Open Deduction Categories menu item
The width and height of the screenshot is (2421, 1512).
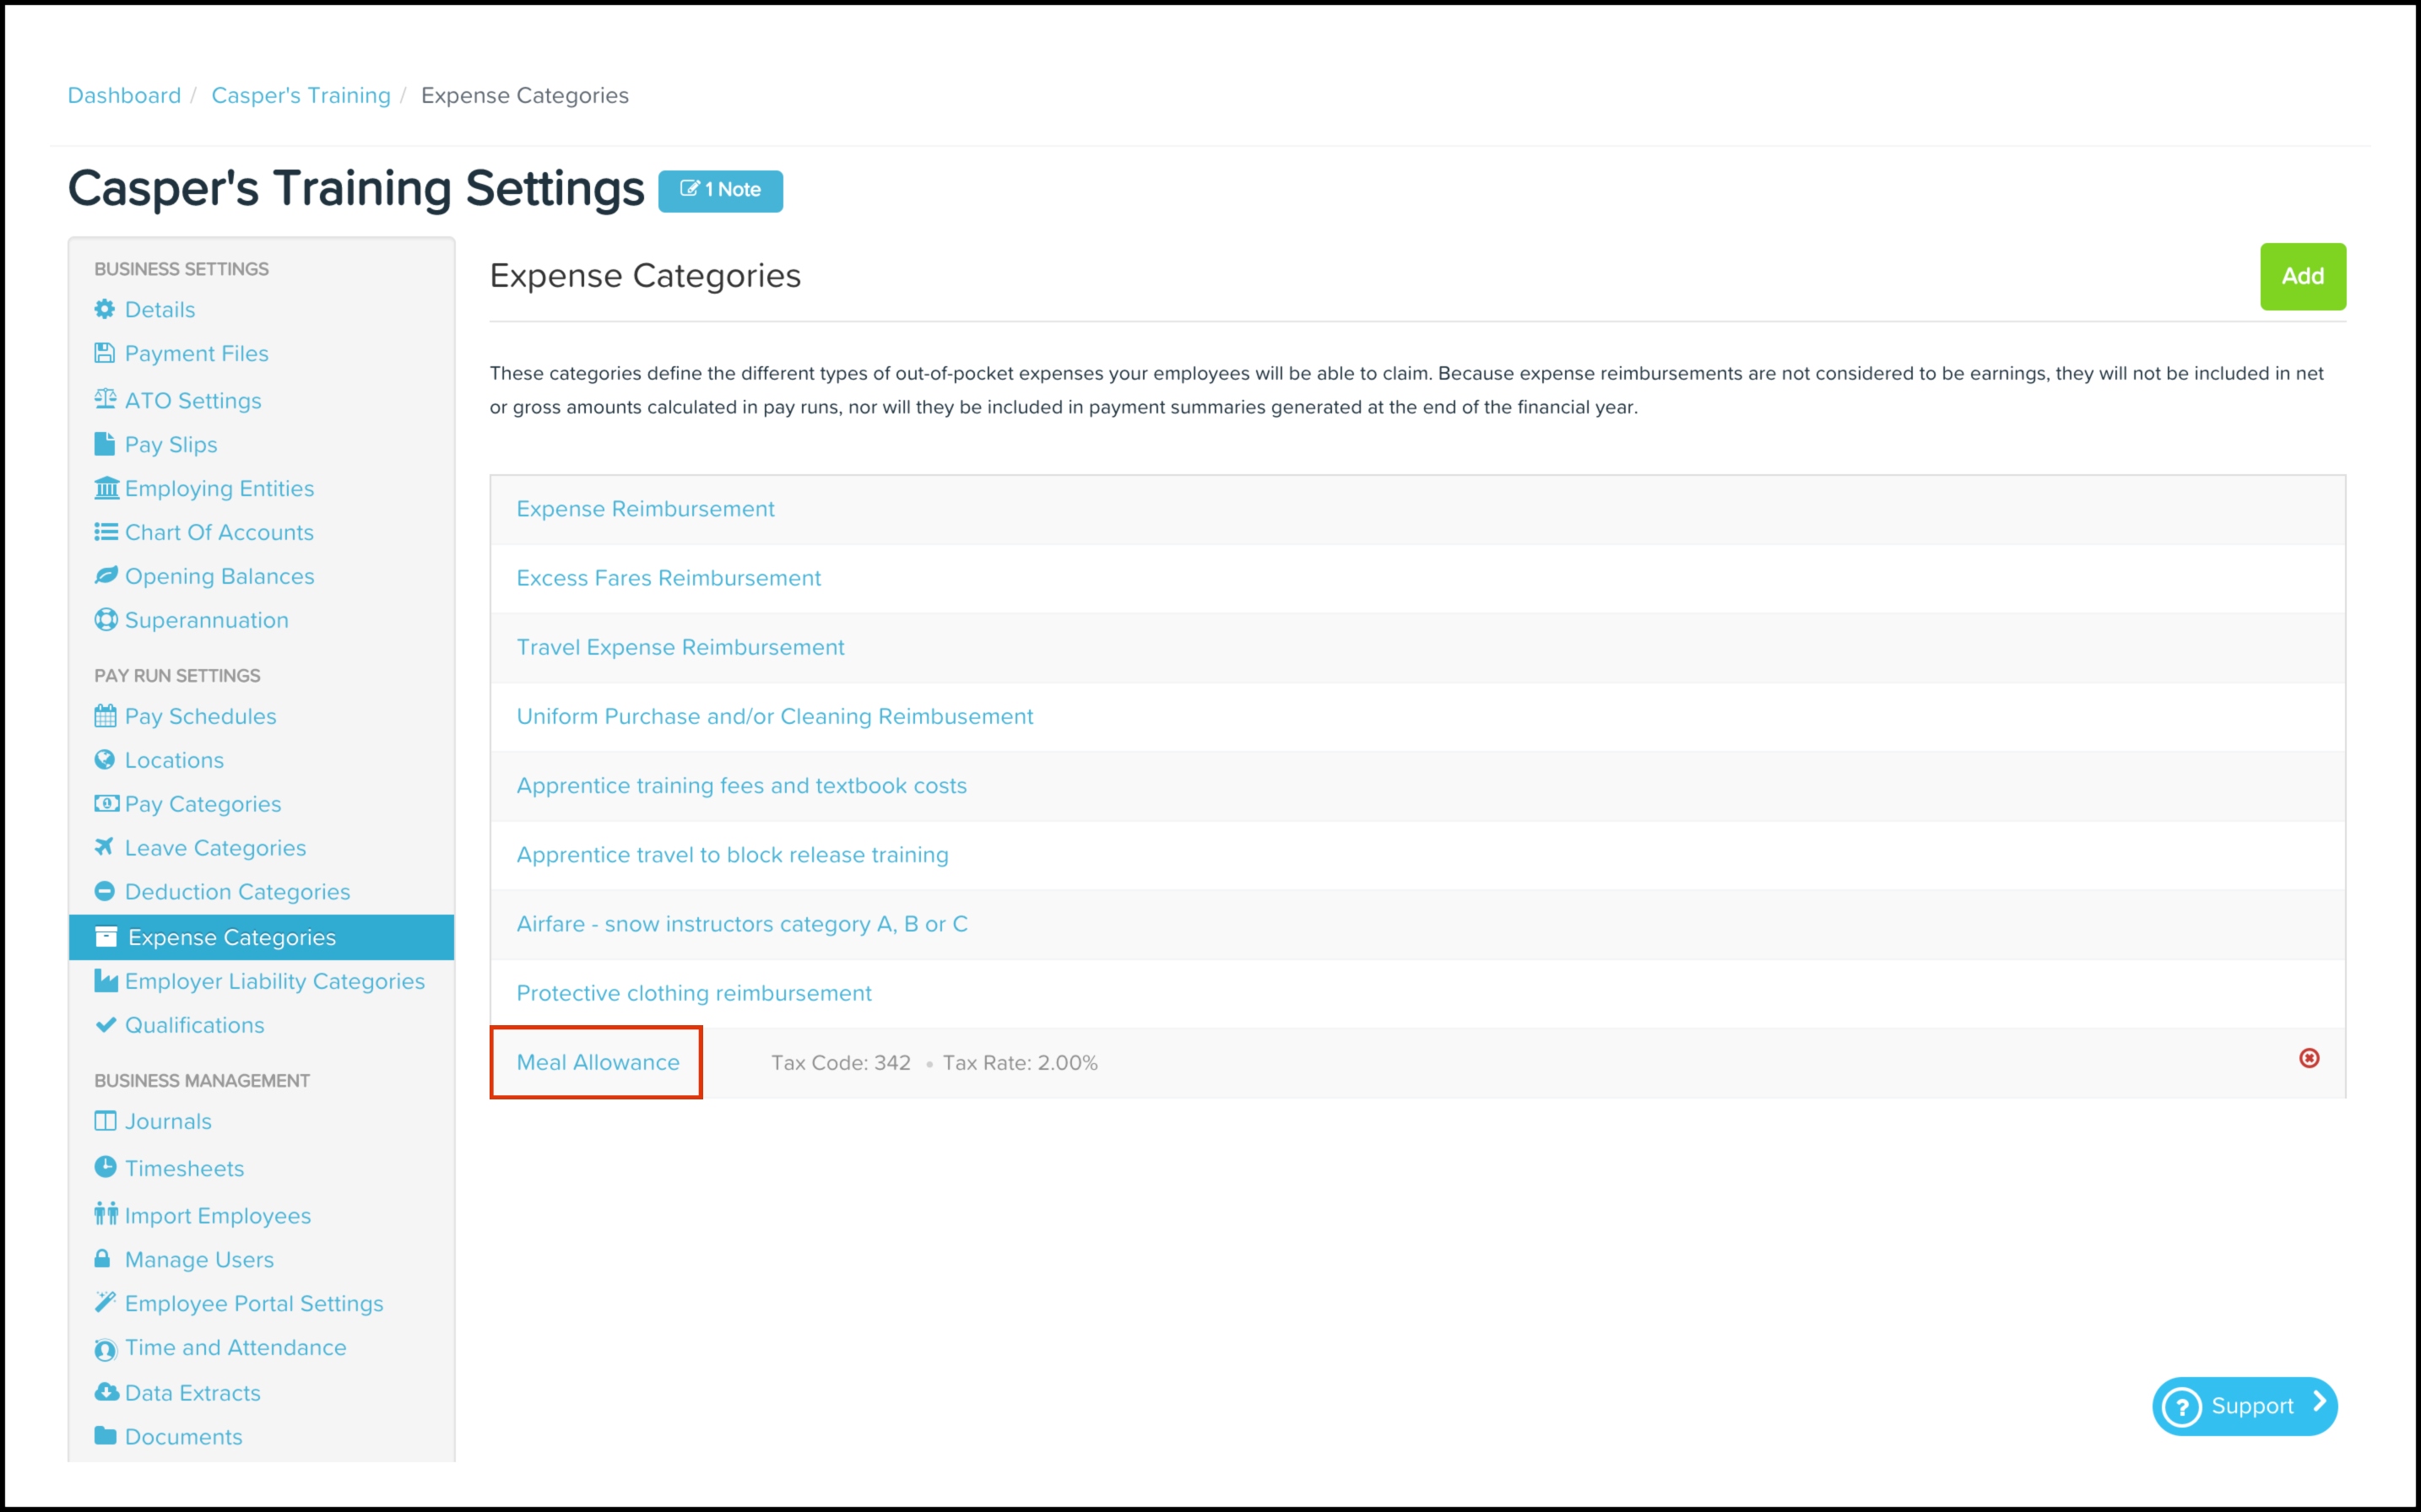pos(237,891)
